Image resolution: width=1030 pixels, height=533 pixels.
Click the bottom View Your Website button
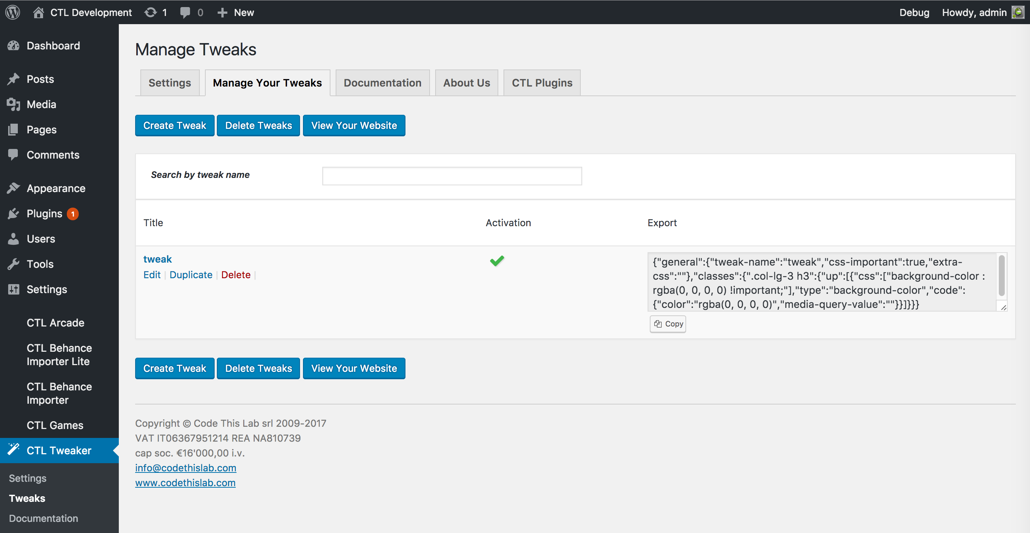[354, 368]
